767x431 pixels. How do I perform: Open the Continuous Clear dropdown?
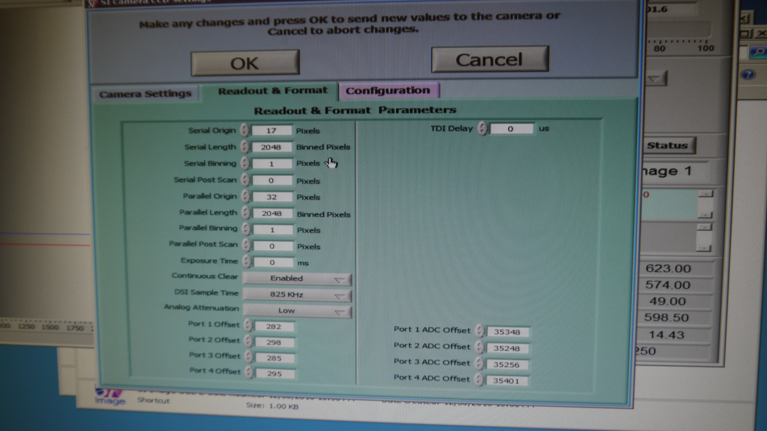coord(297,278)
